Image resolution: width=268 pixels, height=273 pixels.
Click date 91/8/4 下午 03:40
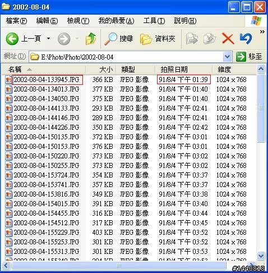pos(183,204)
